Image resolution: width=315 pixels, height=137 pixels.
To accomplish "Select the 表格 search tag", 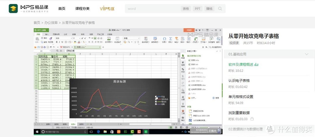I will click(x=186, y=9).
